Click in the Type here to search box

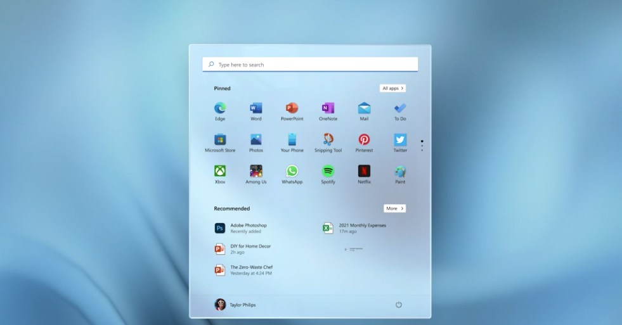[310, 64]
